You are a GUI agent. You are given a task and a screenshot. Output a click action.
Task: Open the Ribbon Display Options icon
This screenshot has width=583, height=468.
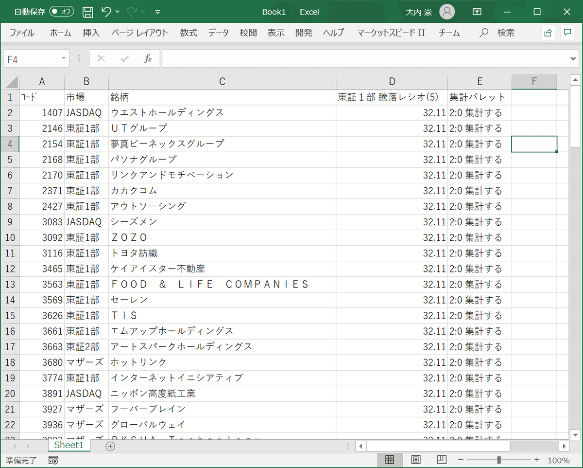coord(478,12)
